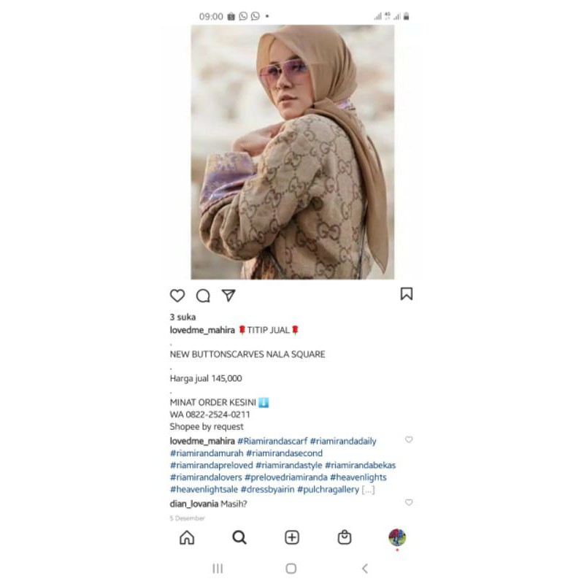The image size is (584, 584).
Task: Tap the hijab fashion post photo
Action: (x=293, y=152)
